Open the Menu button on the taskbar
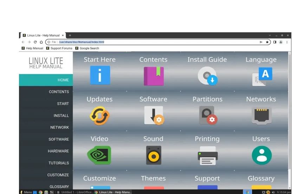The width and height of the screenshot is (303, 194). click(x=26, y=192)
